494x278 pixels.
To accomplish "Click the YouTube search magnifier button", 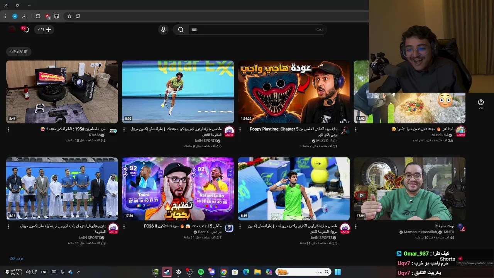I will (x=181, y=29).
